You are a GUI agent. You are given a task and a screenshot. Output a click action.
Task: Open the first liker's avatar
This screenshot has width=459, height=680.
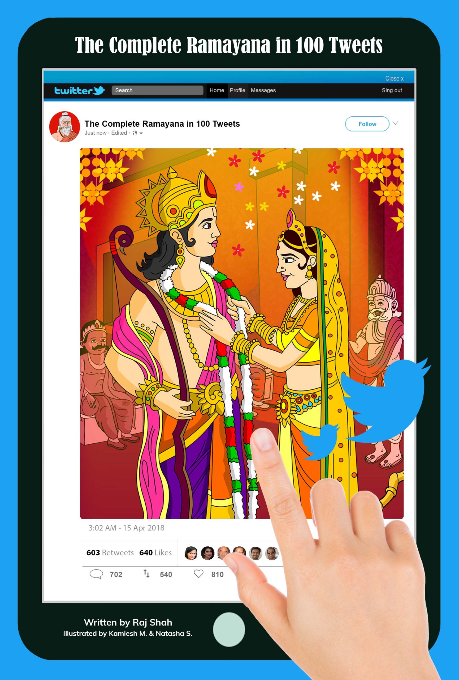(x=191, y=553)
